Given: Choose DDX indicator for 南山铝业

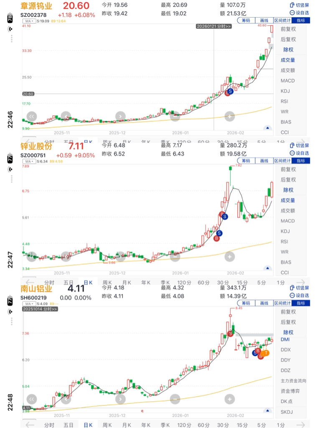Looking at the screenshot, I should tap(285, 349).
